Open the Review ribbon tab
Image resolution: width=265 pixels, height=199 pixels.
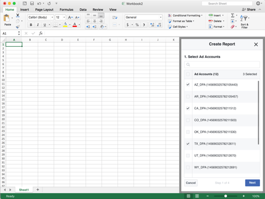[98, 10]
